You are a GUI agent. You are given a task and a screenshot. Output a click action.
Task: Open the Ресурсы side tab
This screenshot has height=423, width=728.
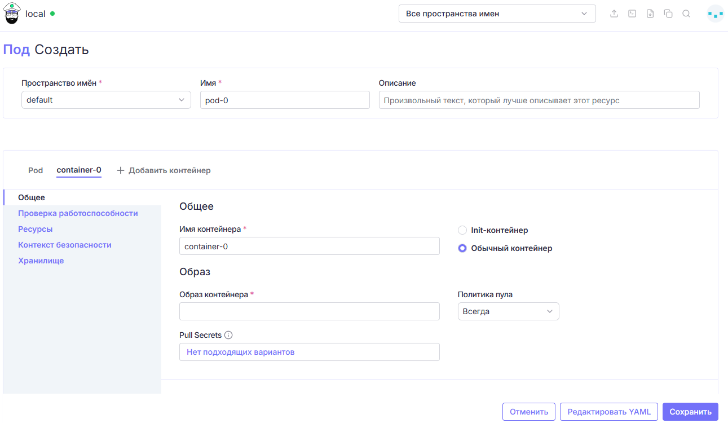(82, 229)
